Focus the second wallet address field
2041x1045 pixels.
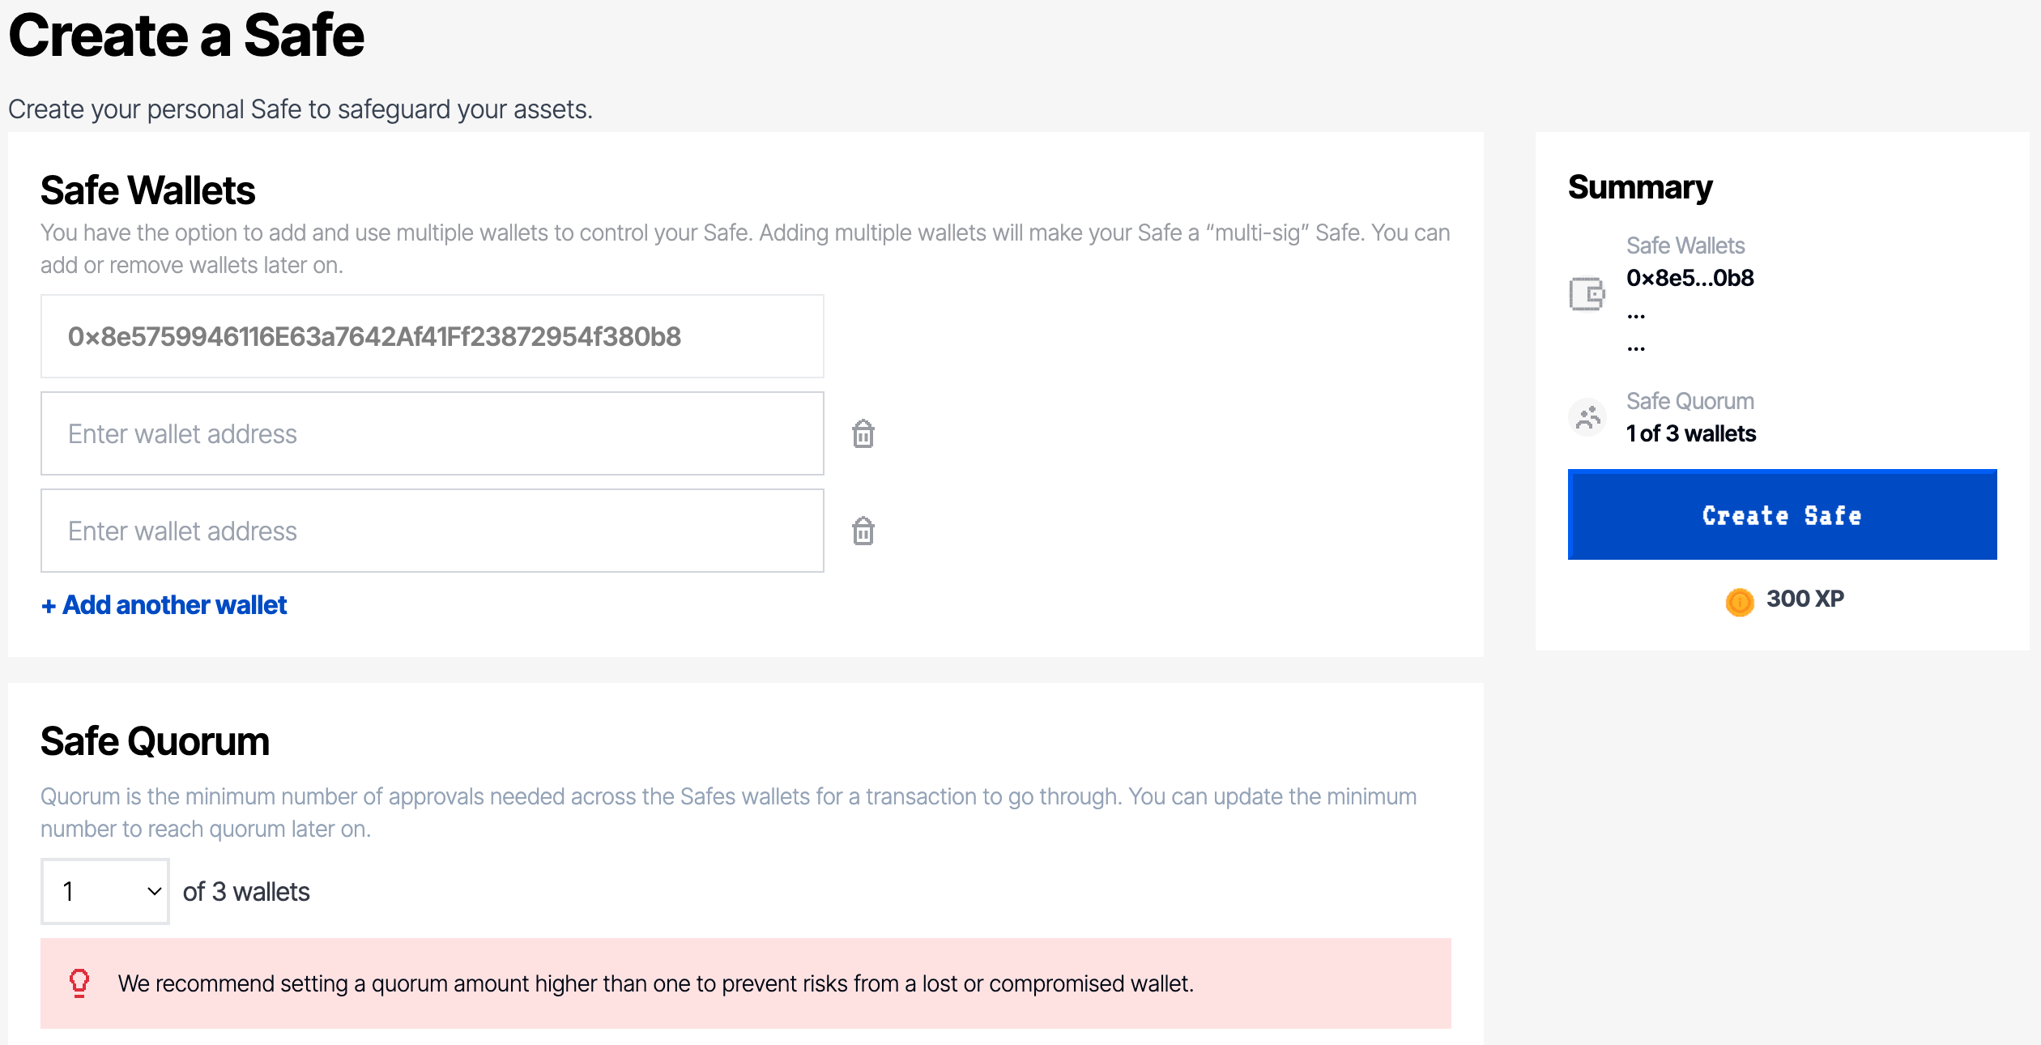pos(432,434)
